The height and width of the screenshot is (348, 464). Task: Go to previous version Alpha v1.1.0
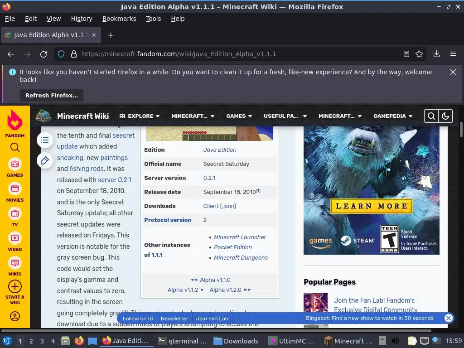coord(215,280)
